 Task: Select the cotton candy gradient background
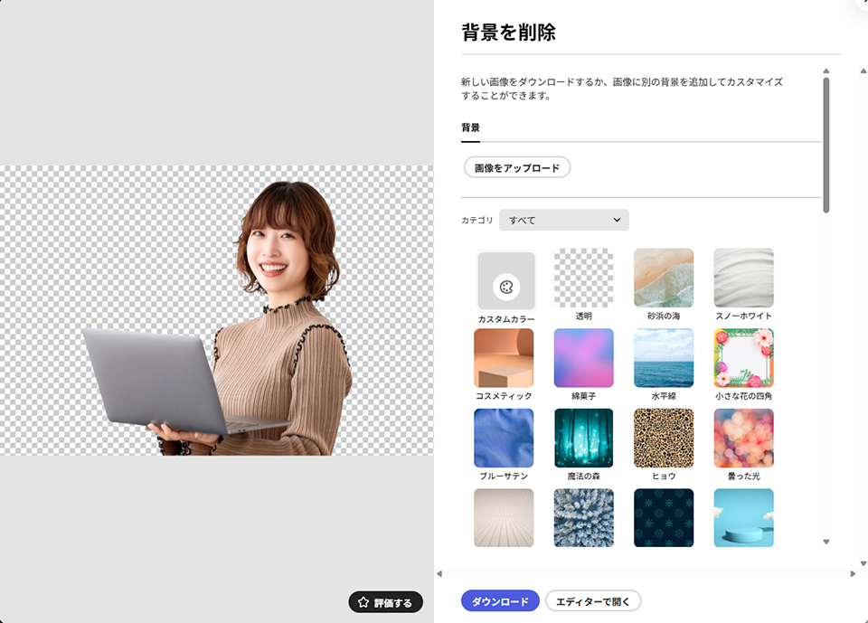(583, 358)
